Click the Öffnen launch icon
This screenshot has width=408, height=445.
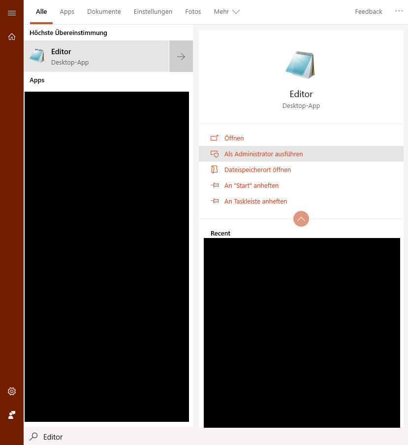214,138
